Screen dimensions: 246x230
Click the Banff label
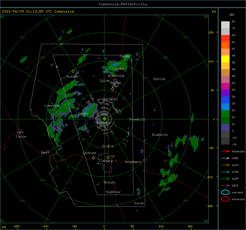pos(45,153)
